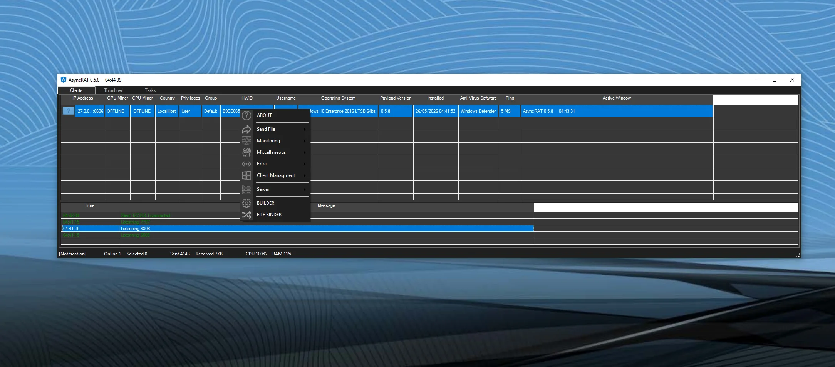Click the Ping column header
Image resolution: width=835 pixels, height=367 pixels.
510,98
